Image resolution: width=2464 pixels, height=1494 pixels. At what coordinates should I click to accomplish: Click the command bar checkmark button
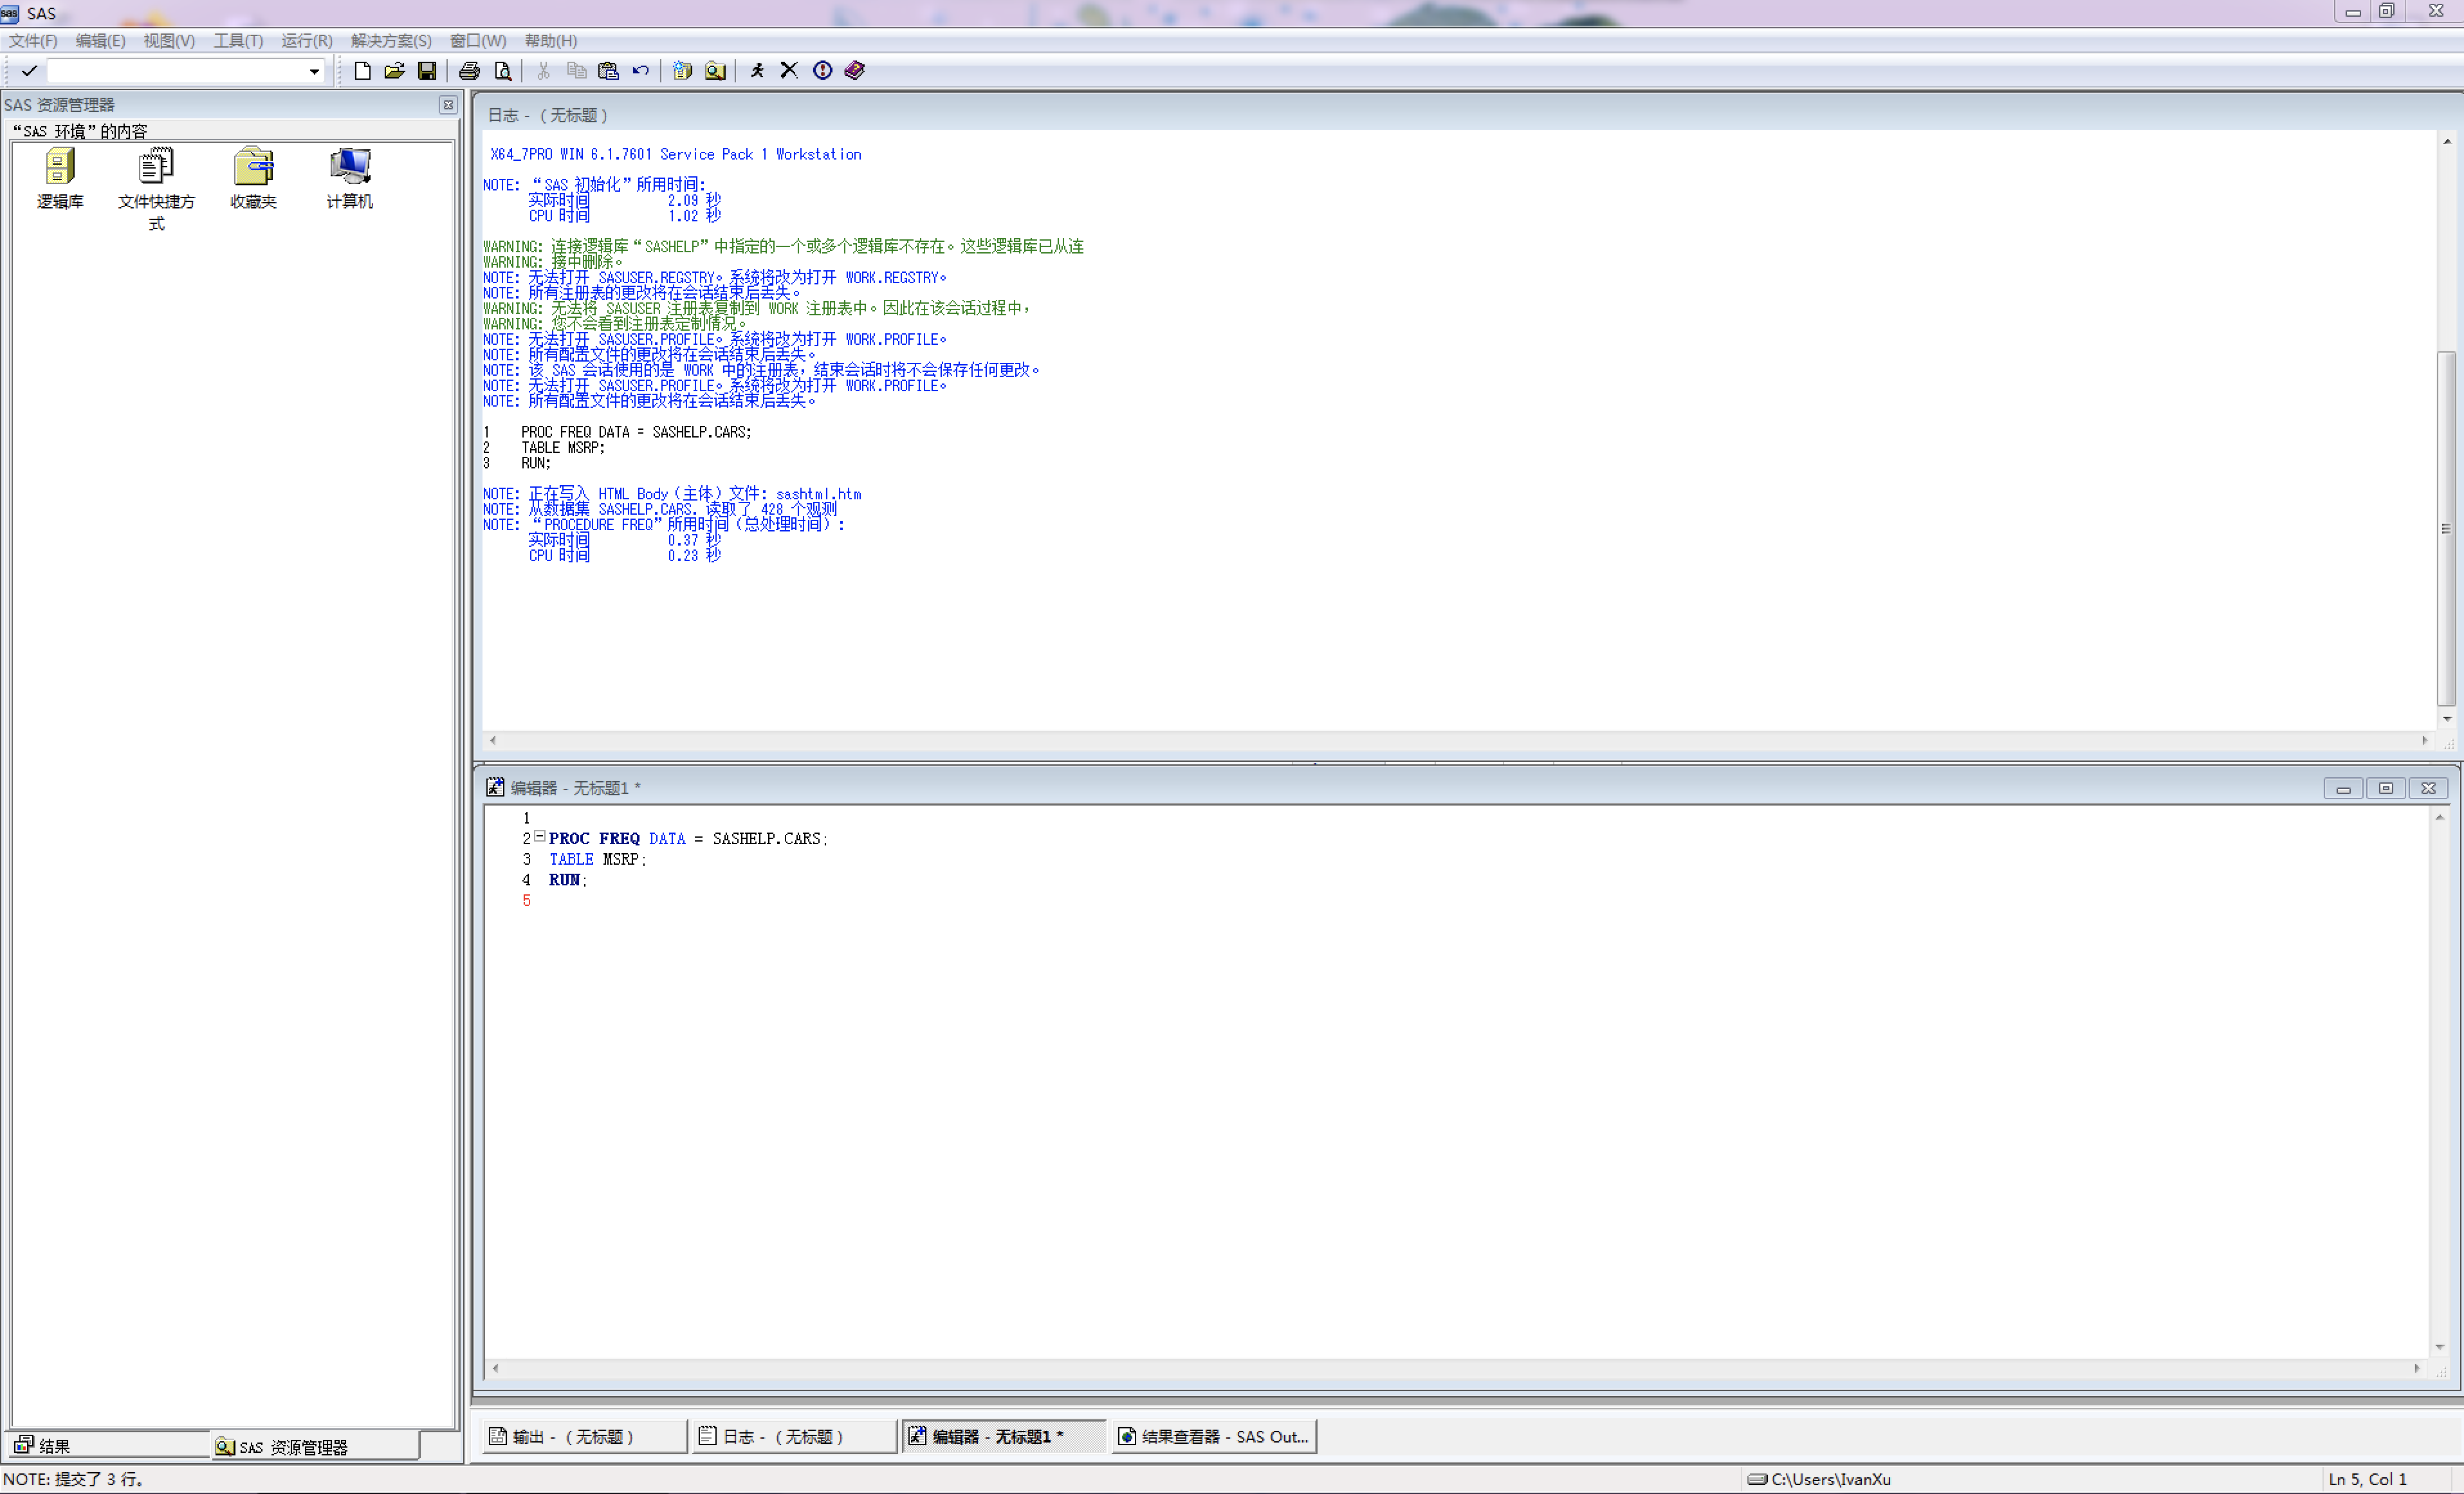point(29,70)
